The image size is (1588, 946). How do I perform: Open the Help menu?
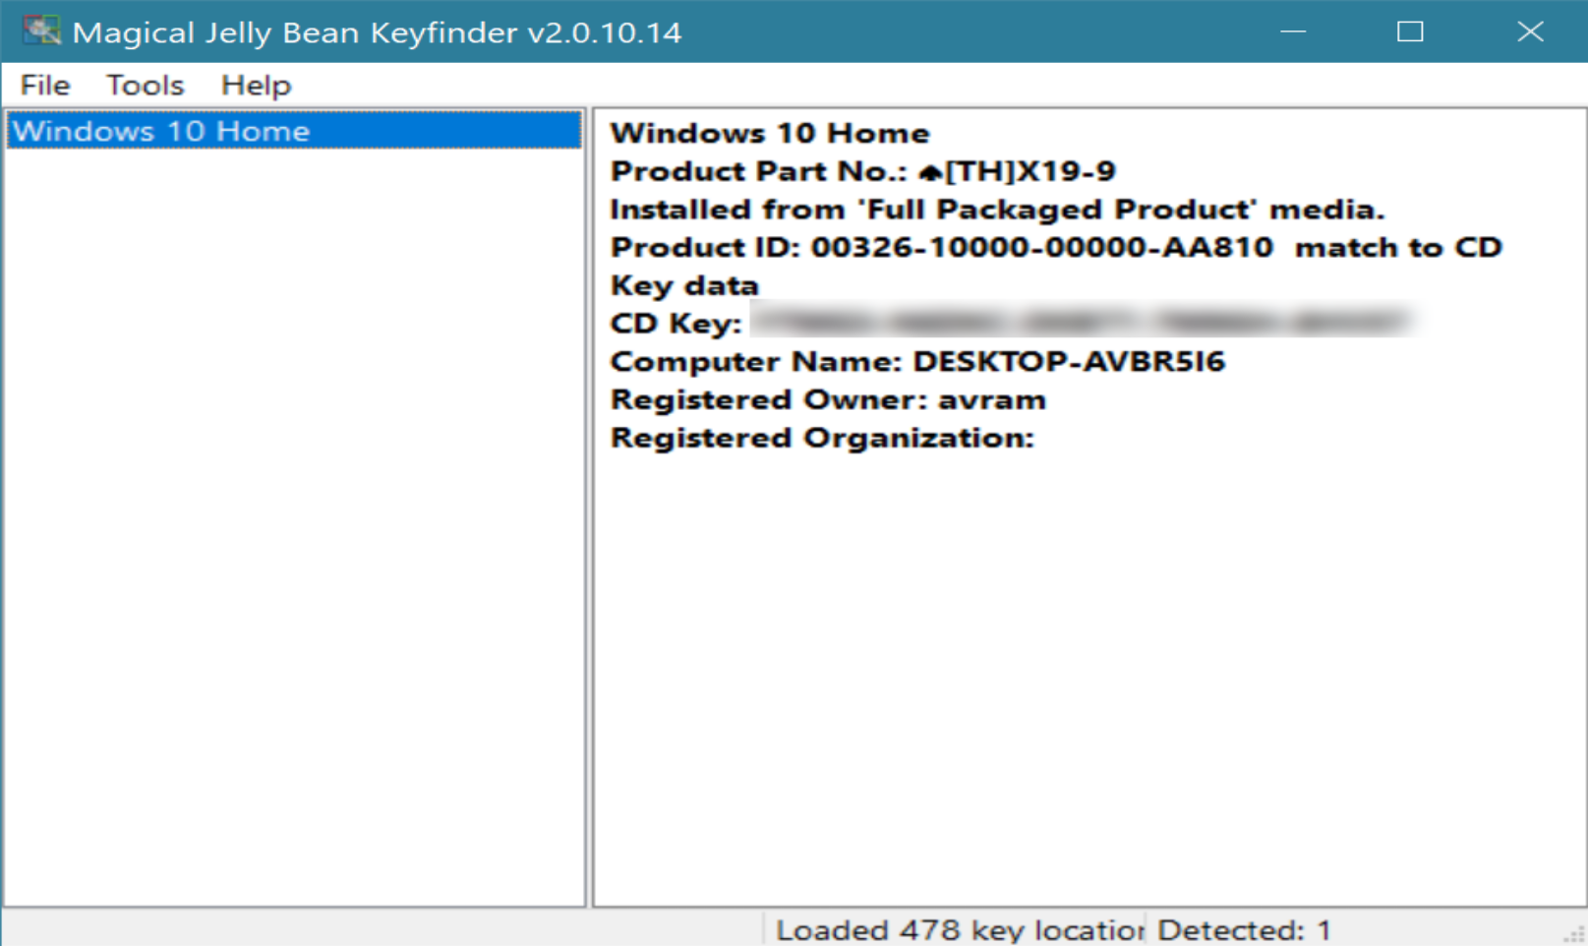256,86
